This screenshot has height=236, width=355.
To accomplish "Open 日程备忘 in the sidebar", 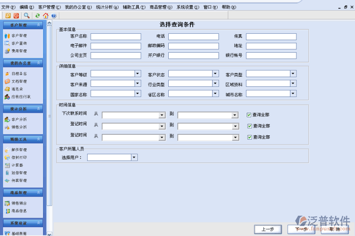I will 16,73.
